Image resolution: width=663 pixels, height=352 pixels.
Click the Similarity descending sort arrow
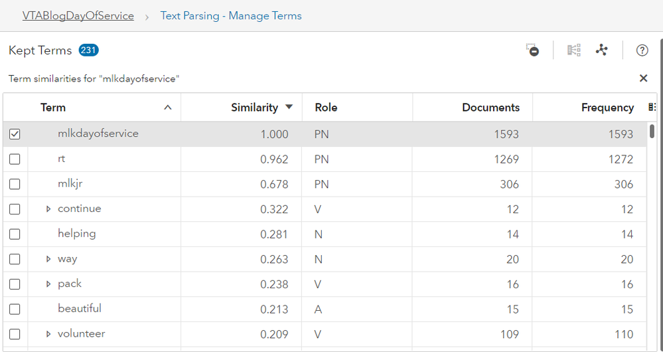(x=289, y=107)
